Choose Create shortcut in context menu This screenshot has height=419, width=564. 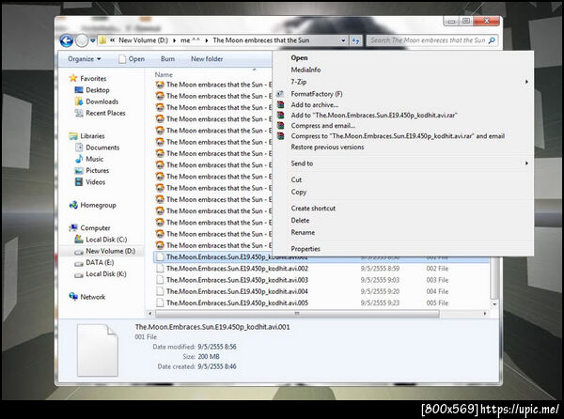coord(313,208)
